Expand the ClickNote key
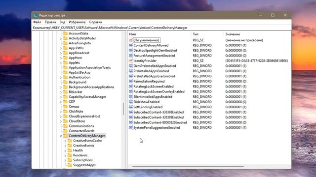The height and width of the screenshot is (177, 316). click(61, 112)
